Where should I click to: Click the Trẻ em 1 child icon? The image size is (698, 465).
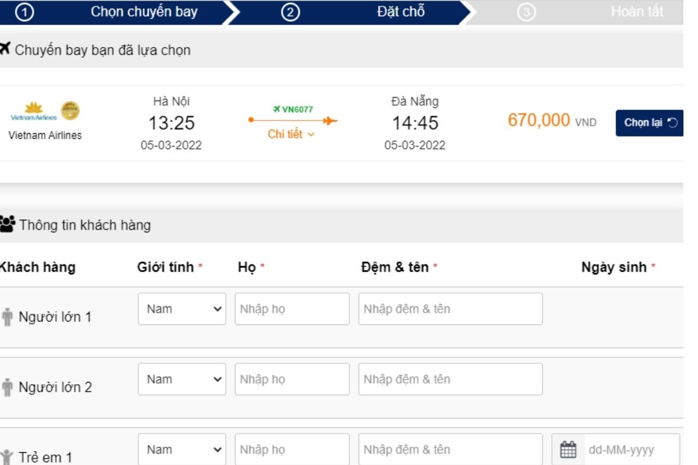pos(7,457)
